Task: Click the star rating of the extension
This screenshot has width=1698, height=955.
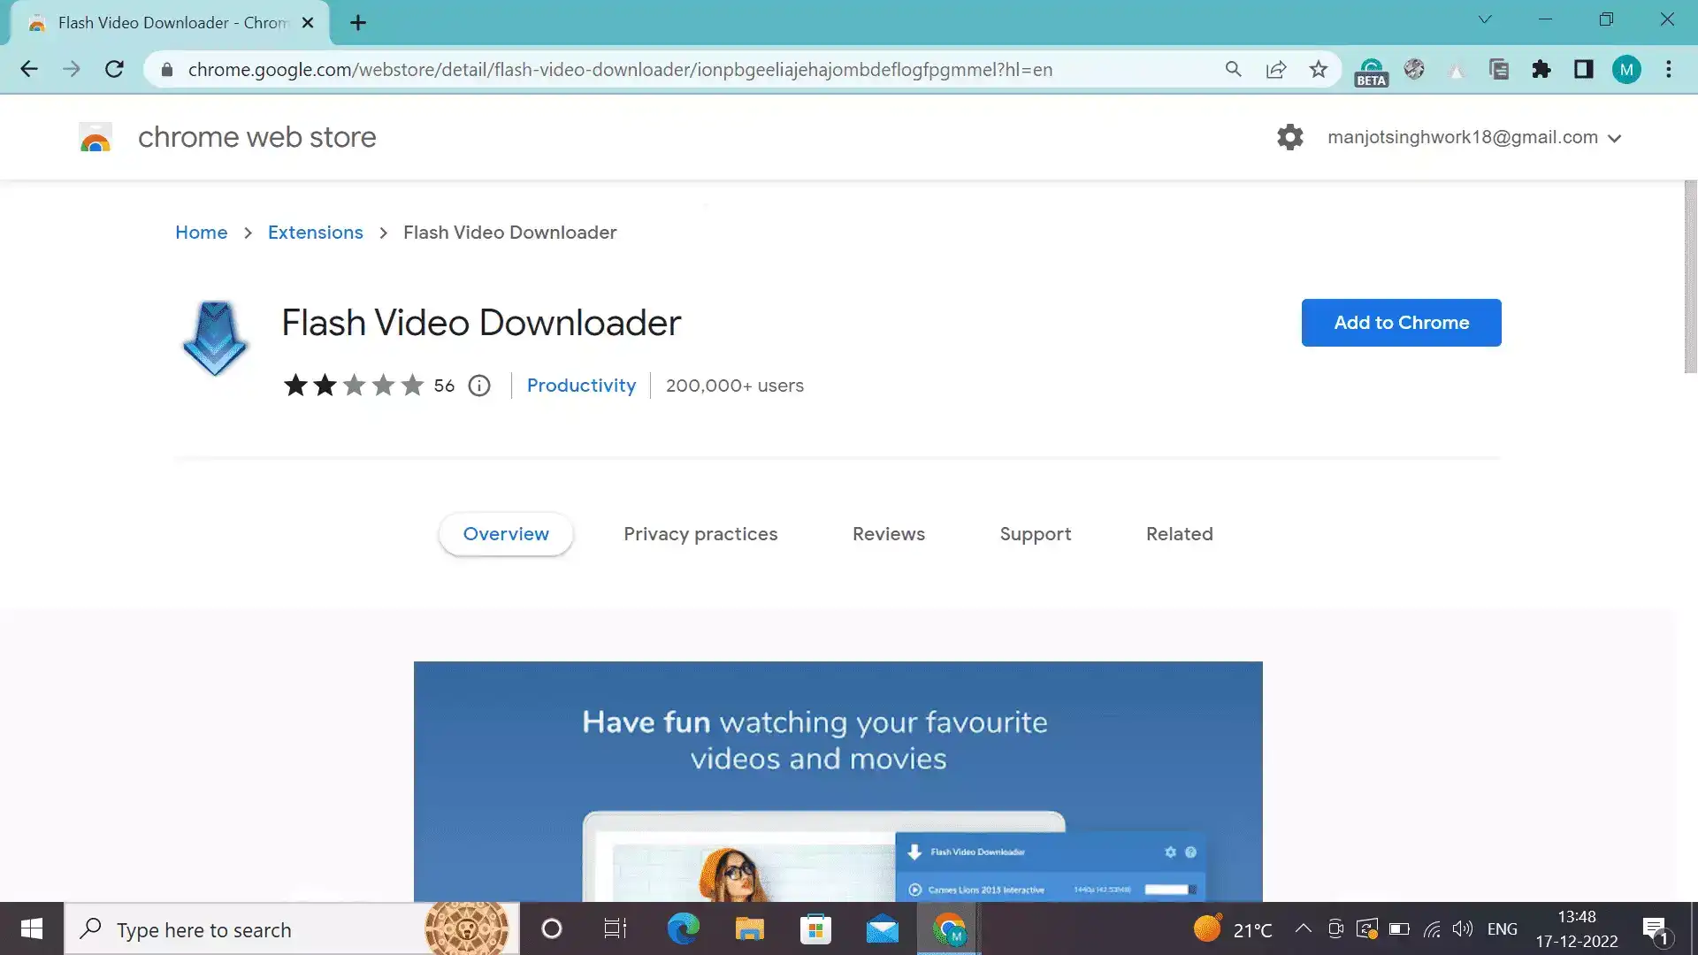Action: (x=354, y=386)
